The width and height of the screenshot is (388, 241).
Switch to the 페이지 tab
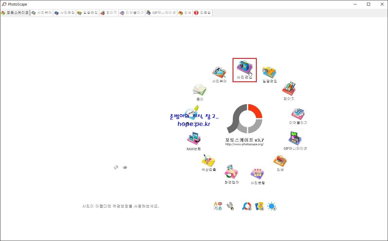109,13
